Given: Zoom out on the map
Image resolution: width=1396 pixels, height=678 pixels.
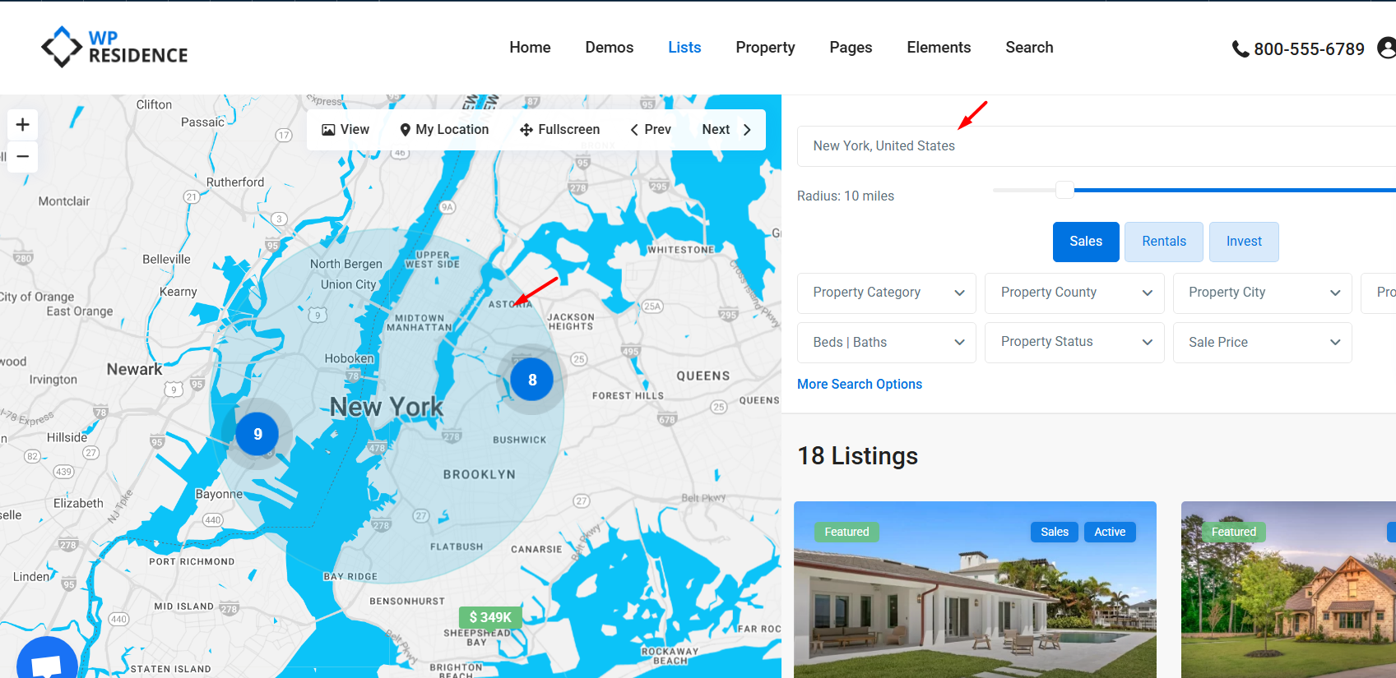Looking at the screenshot, I should click(x=23, y=156).
